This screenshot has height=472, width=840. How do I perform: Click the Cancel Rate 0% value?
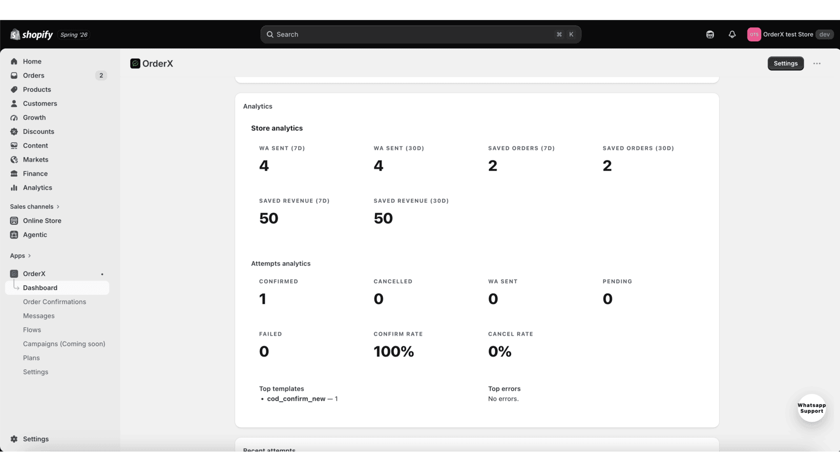click(x=500, y=351)
